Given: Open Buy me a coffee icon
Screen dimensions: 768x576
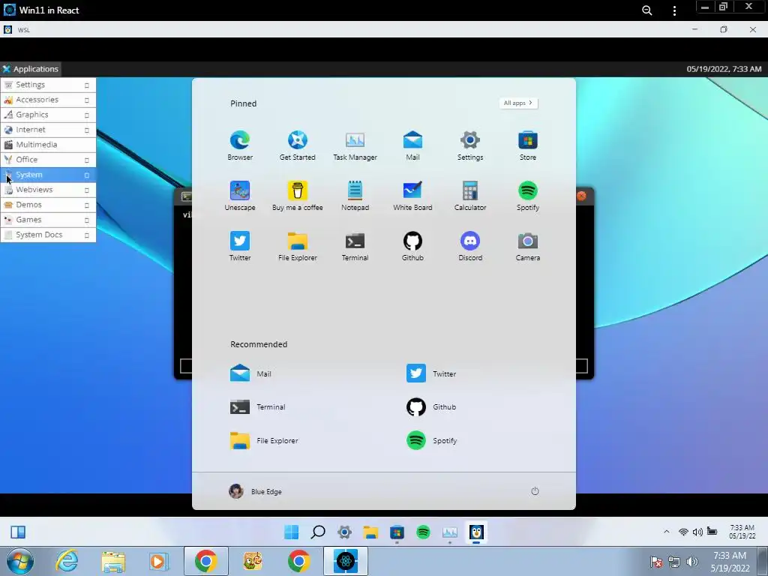Looking at the screenshot, I should click(297, 196).
